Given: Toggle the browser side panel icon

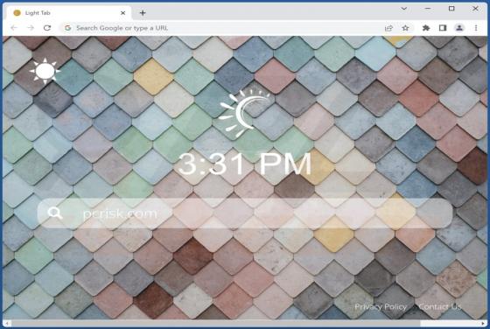Looking at the screenshot, I should coord(443,28).
